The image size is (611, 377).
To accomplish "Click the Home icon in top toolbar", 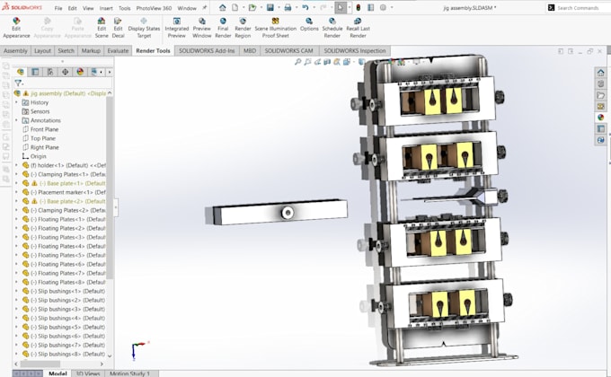I will (222, 7).
